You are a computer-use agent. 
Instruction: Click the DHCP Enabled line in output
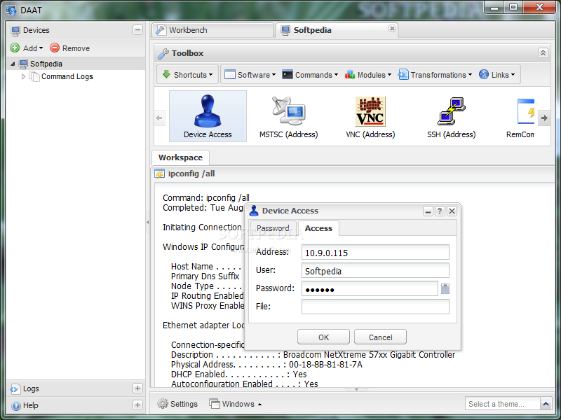(x=238, y=374)
